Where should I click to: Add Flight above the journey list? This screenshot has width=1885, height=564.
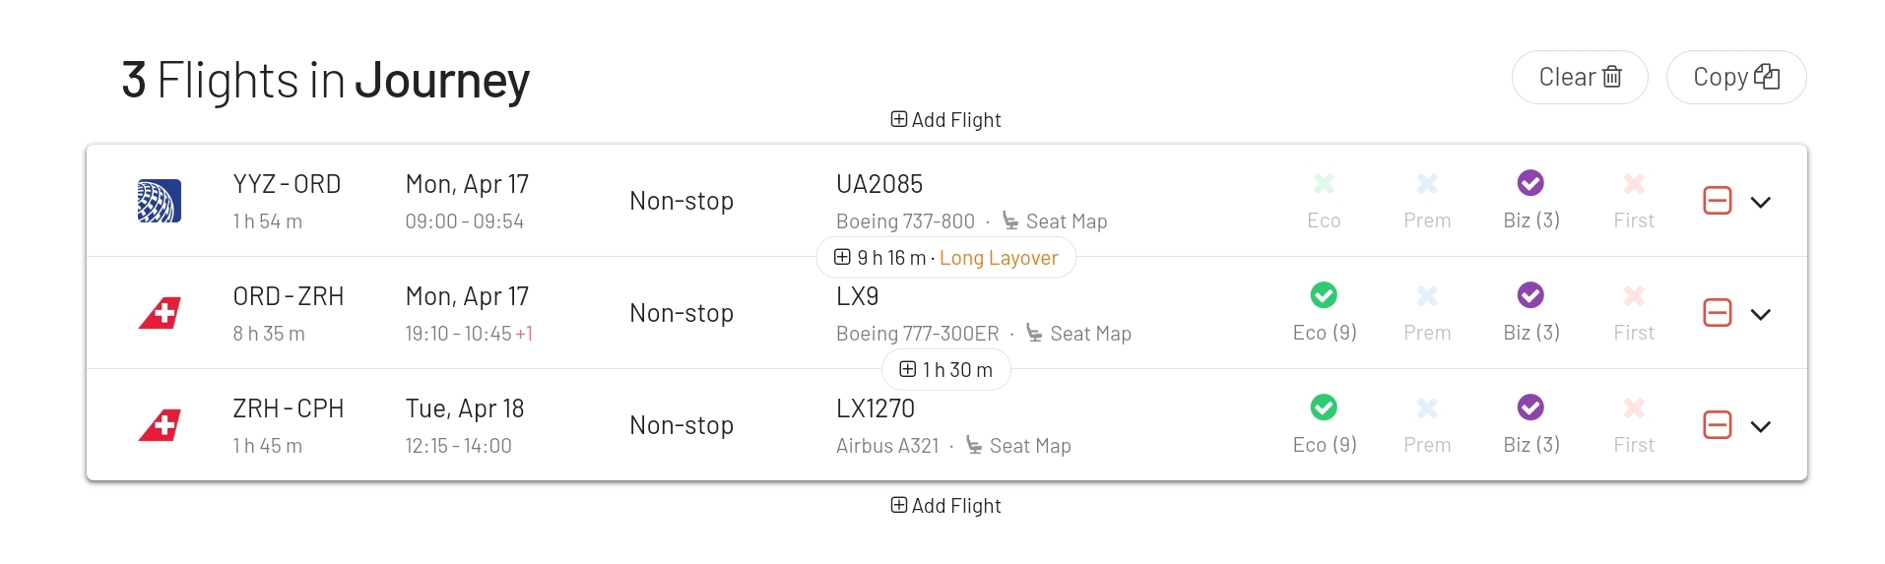tap(945, 120)
